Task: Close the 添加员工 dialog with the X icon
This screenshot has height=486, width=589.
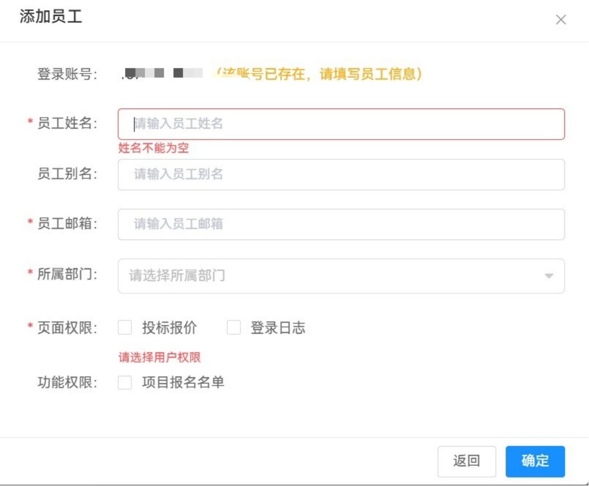Action: 560,20
